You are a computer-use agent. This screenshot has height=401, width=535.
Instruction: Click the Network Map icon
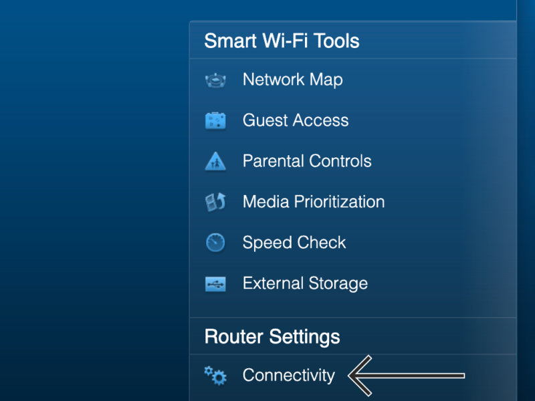pyautogui.click(x=215, y=80)
